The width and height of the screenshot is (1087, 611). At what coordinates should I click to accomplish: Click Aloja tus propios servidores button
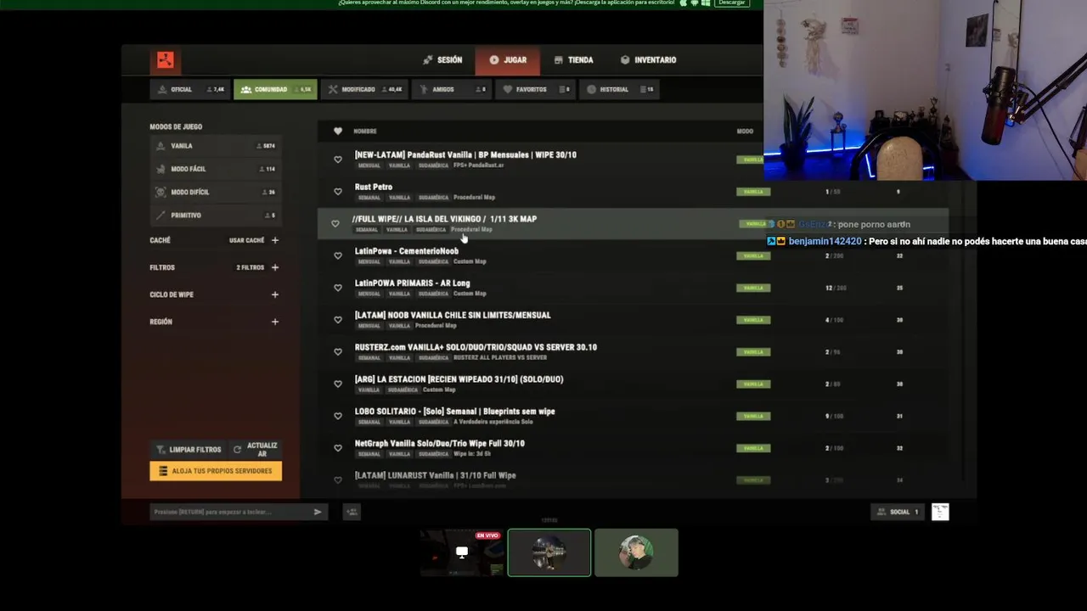[x=216, y=471]
